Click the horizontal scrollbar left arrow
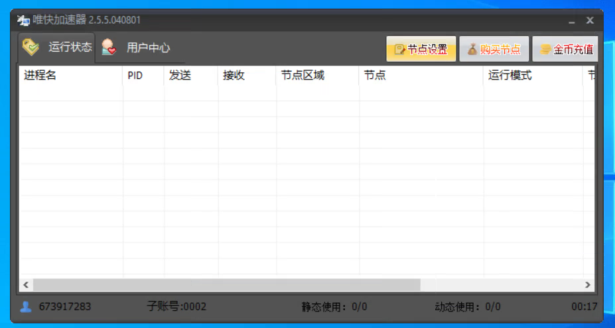The image size is (615, 328). click(27, 285)
